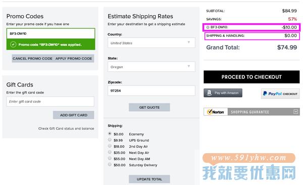Click the Get Quote button
This screenshot has height=185, width=303.
[x=149, y=107]
